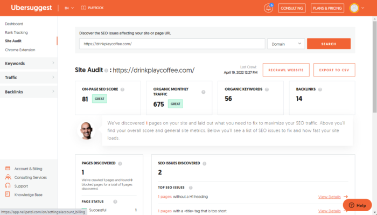The width and height of the screenshot is (377, 215).
Task: Open the notifications bell icon
Action: 268,8
